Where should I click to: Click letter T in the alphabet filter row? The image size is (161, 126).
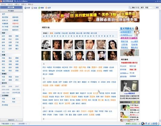click(x=96, y=36)
